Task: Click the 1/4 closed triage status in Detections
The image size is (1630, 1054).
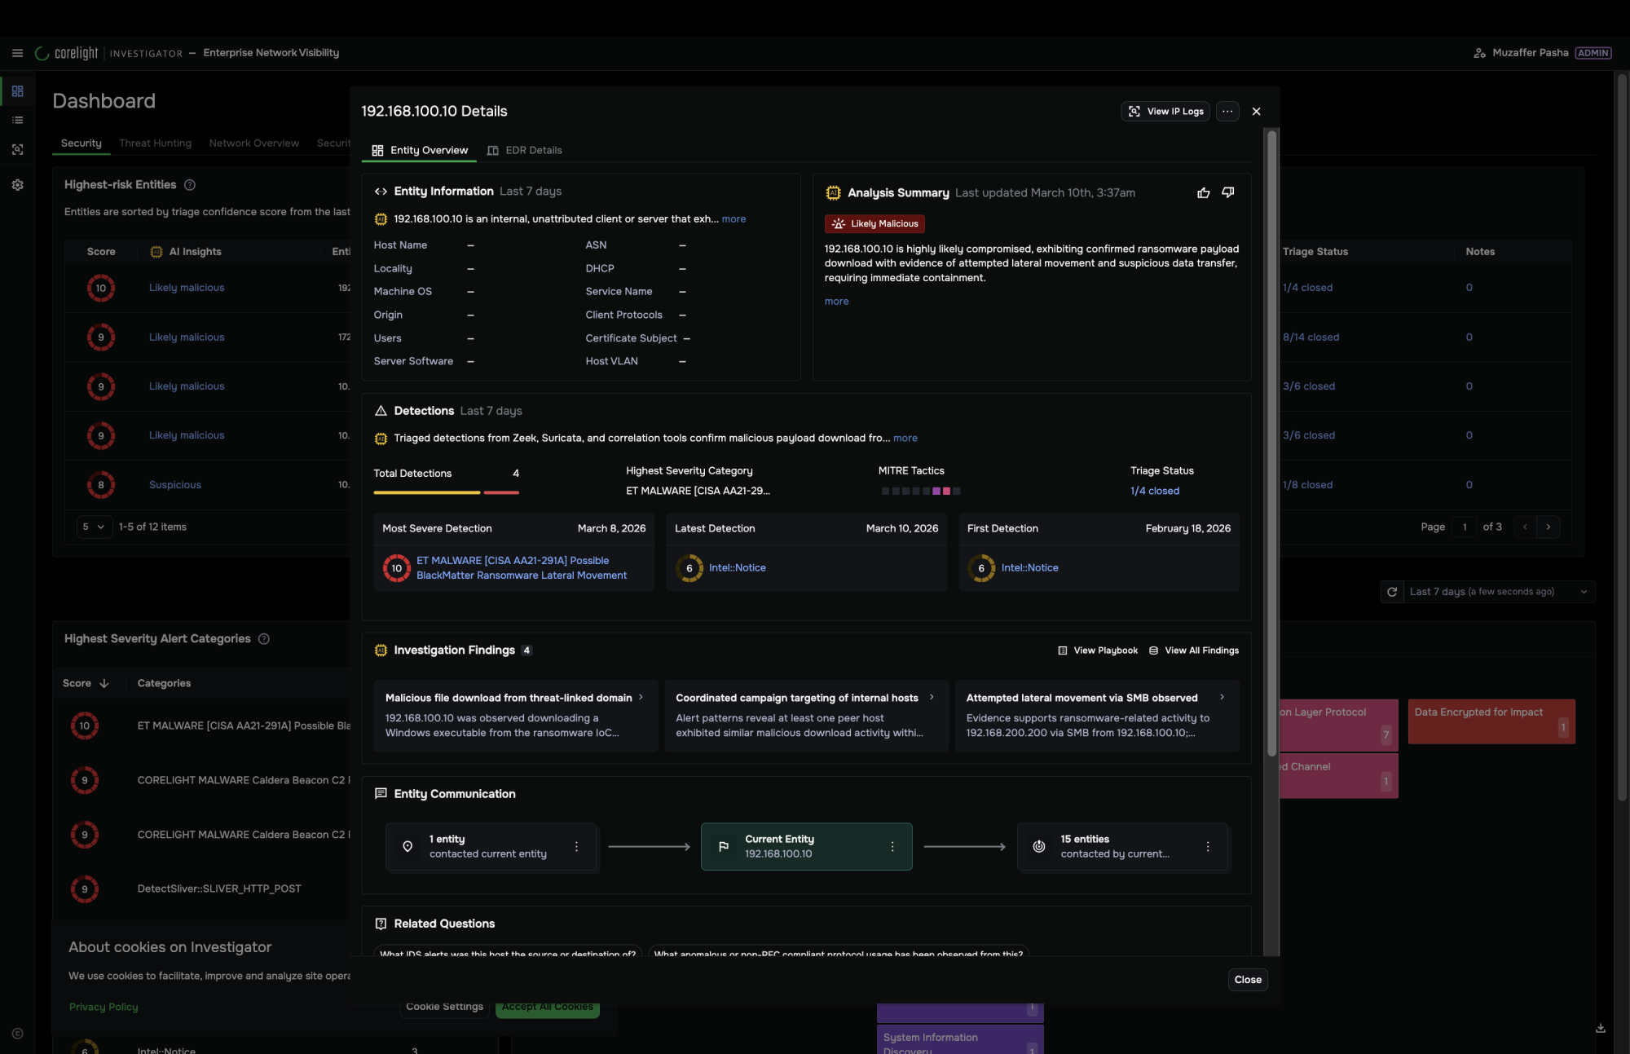Action: click(x=1154, y=491)
